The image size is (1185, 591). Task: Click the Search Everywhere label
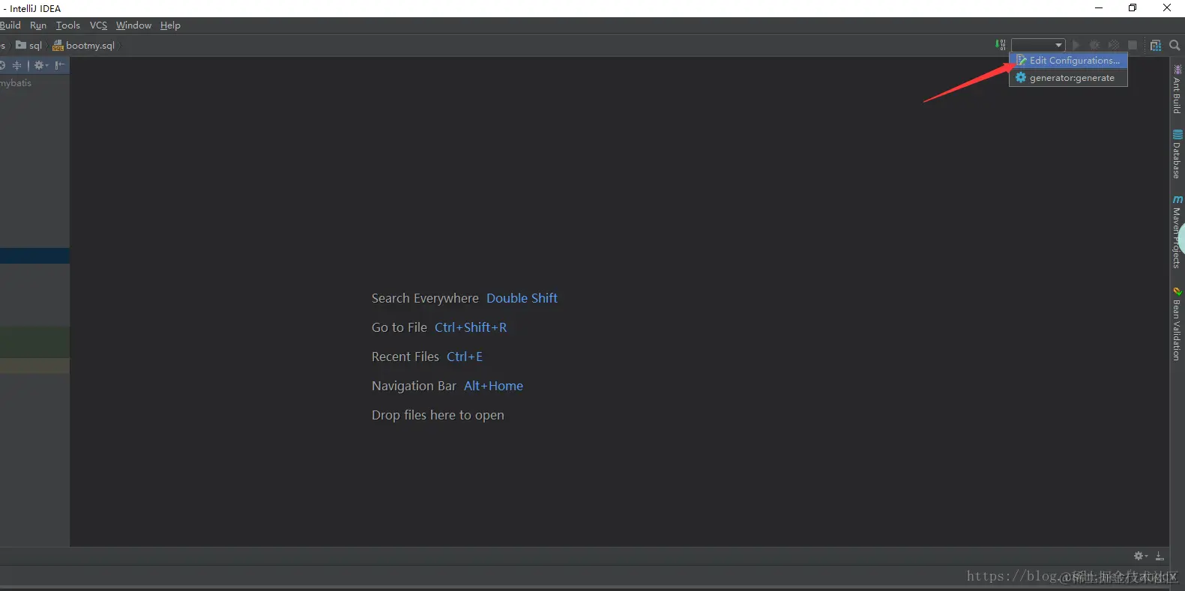425,298
